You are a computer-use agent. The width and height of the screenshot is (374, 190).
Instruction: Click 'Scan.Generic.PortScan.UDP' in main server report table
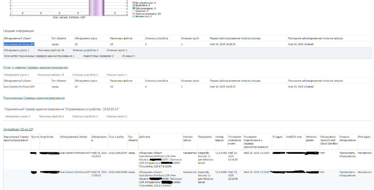(19, 87)
